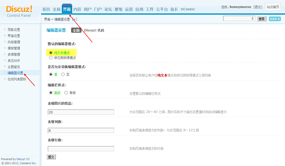285x166 pixels.
Task: Open the 论坛 top menu
Action: [x=108, y=9]
